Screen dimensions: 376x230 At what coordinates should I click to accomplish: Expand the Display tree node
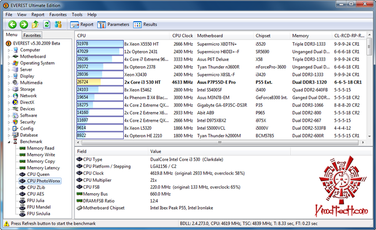(x=9, y=76)
